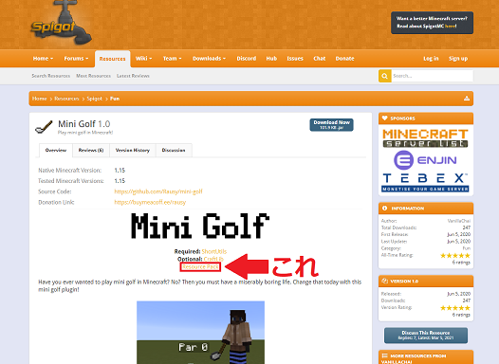Open the Minecraft Server List sponsor banner
Viewport: 499px width, 364px height.
[426, 138]
